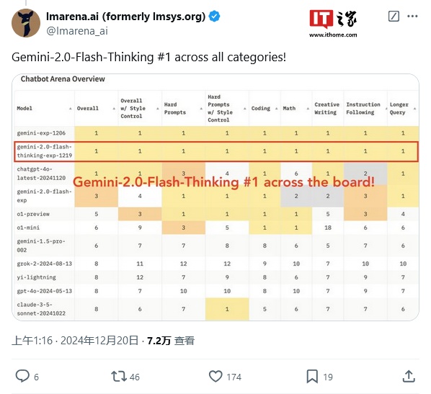Sort table by Overall column arrow
Image resolution: width=431 pixels, height=394 pixels.
(x=114, y=109)
